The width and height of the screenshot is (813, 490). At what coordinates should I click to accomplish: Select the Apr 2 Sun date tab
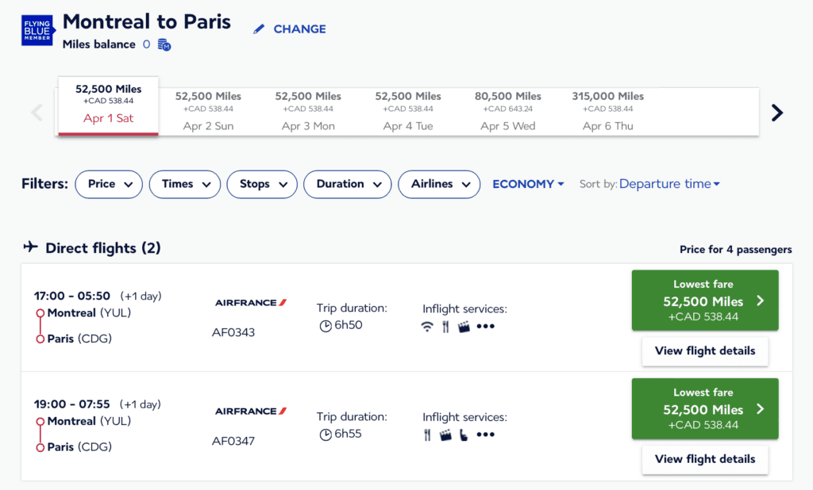(x=208, y=111)
